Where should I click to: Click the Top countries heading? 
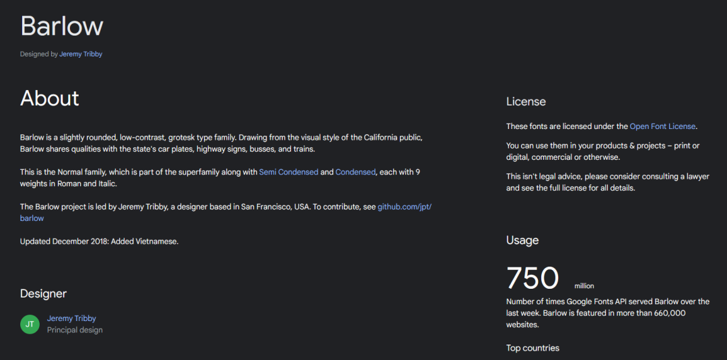pos(532,348)
